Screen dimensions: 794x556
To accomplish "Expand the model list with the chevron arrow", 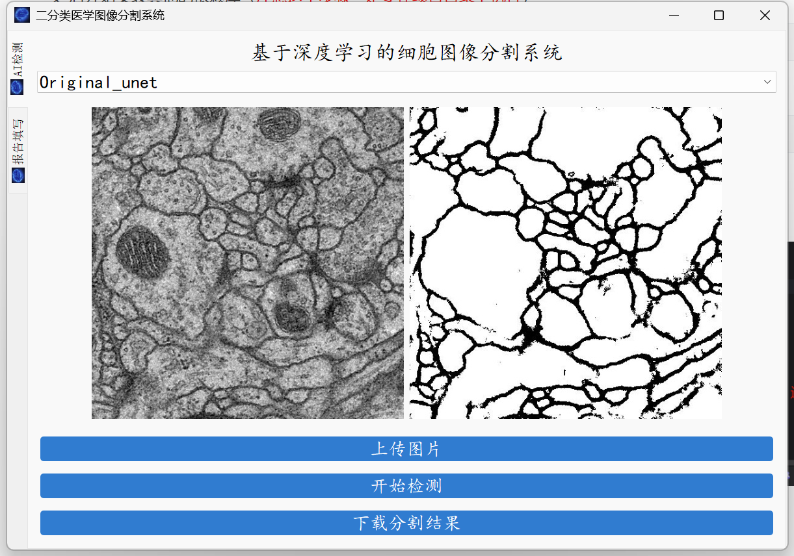I will 769,82.
